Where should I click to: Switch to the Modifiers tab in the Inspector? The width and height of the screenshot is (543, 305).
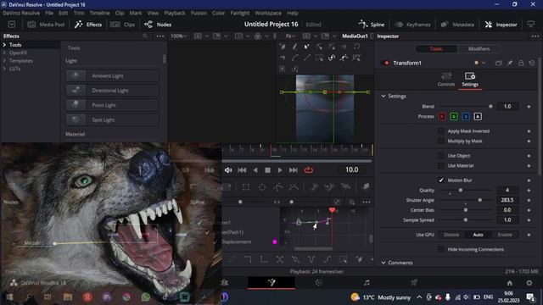[479, 49]
